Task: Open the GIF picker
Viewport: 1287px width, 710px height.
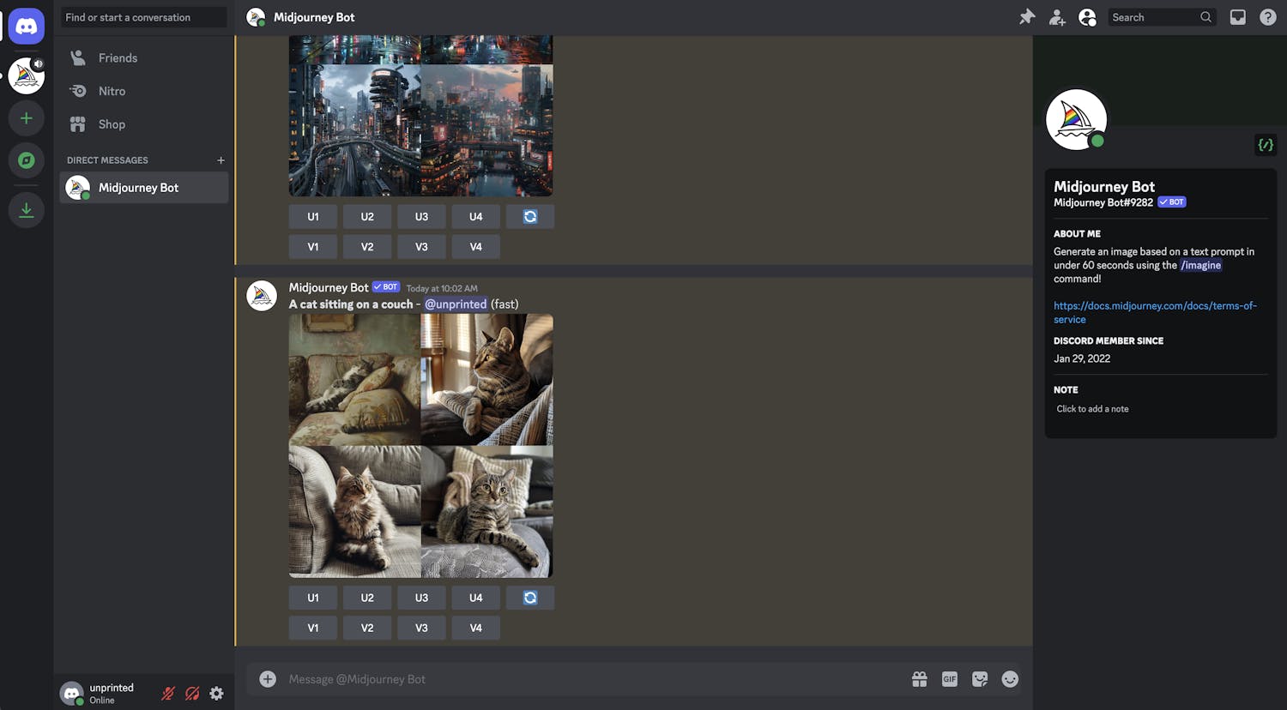Action: [949, 679]
